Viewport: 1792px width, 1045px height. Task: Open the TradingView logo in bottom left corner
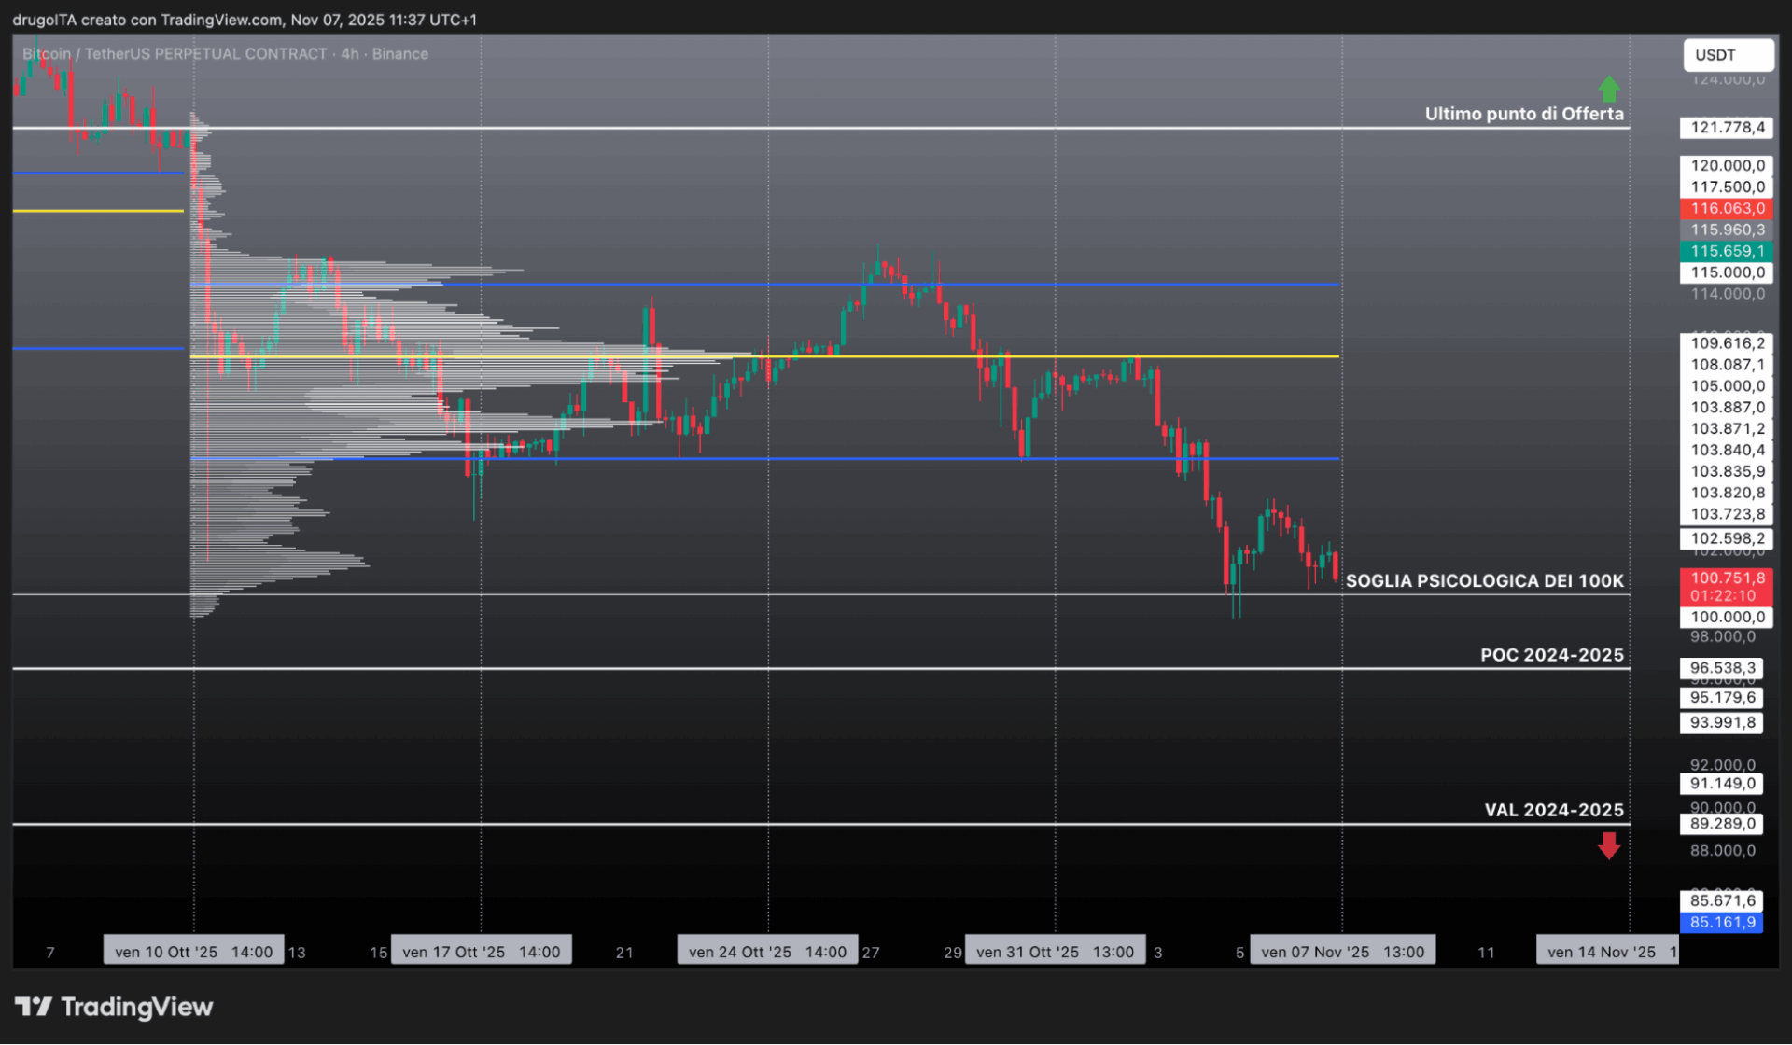click(x=112, y=1007)
